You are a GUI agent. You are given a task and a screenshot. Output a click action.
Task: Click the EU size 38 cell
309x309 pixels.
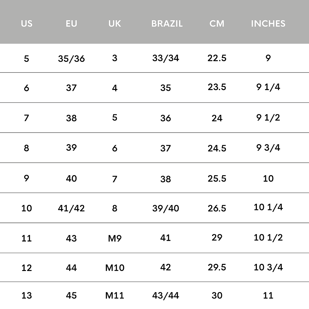(x=71, y=118)
